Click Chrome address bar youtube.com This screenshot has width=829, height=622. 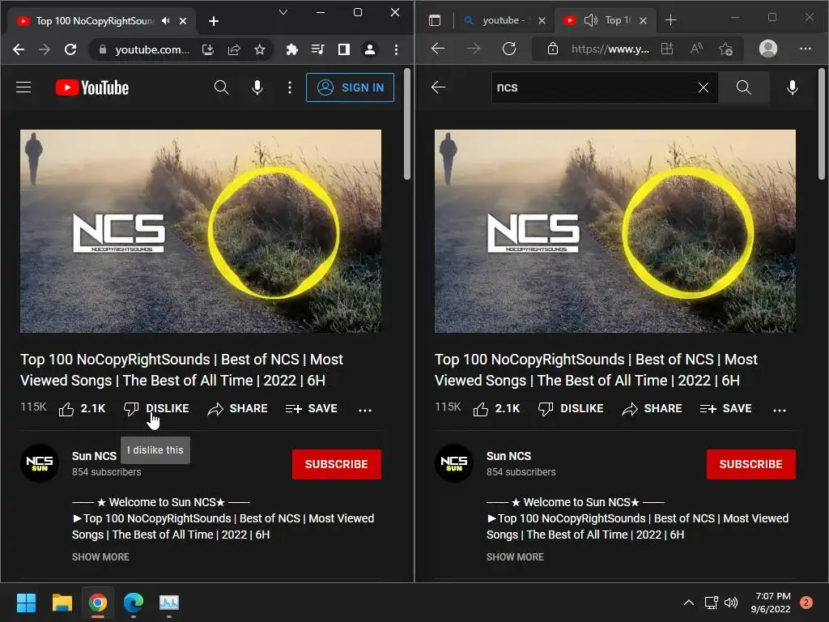tap(152, 49)
